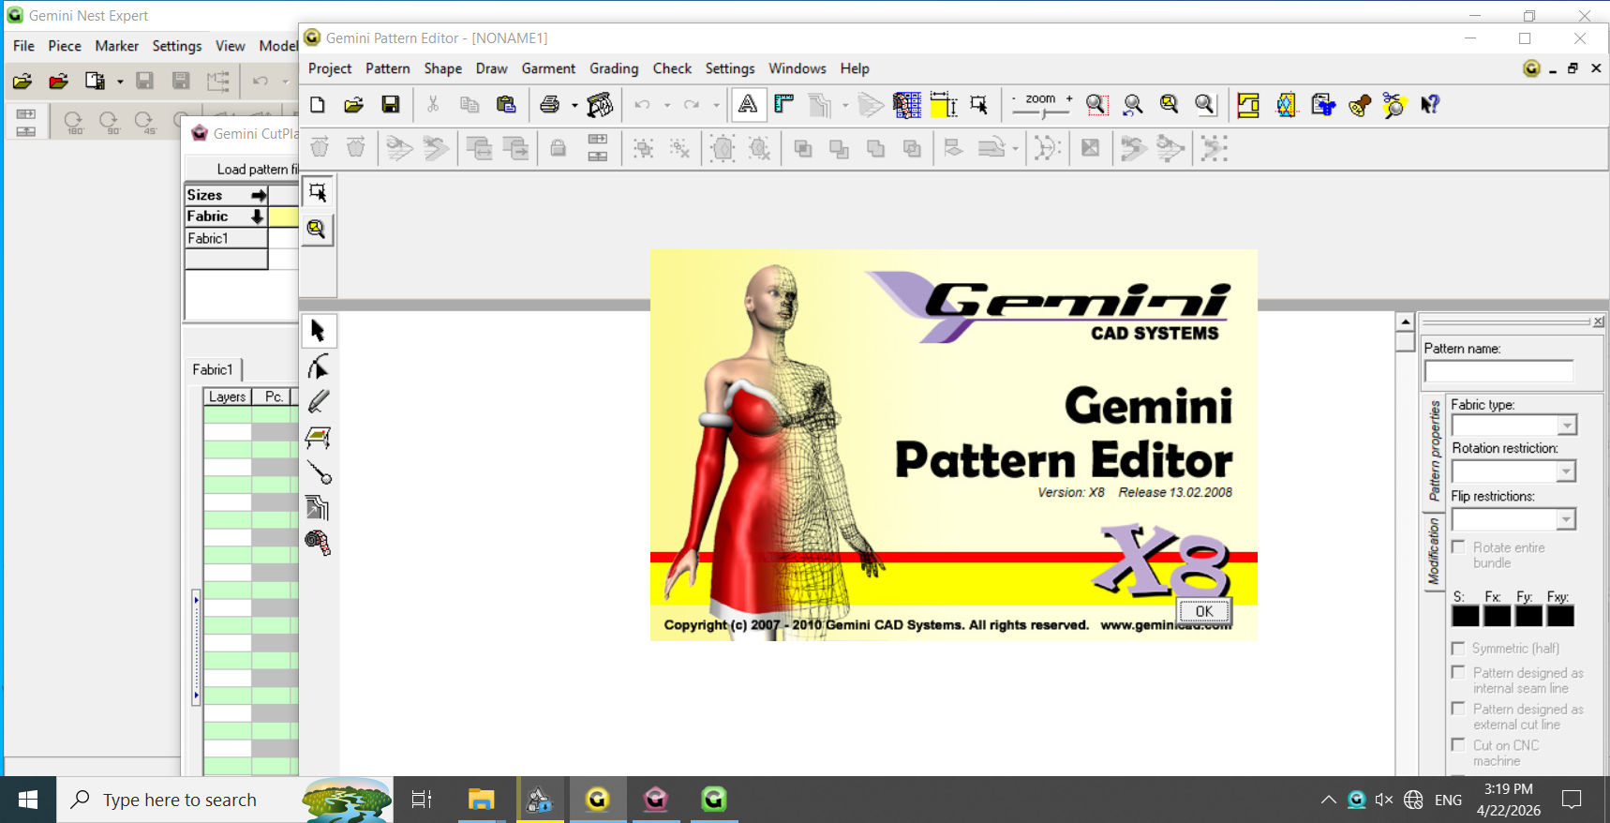Select the curve point editing tool
This screenshot has width=1610, height=823.
(318, 367)
